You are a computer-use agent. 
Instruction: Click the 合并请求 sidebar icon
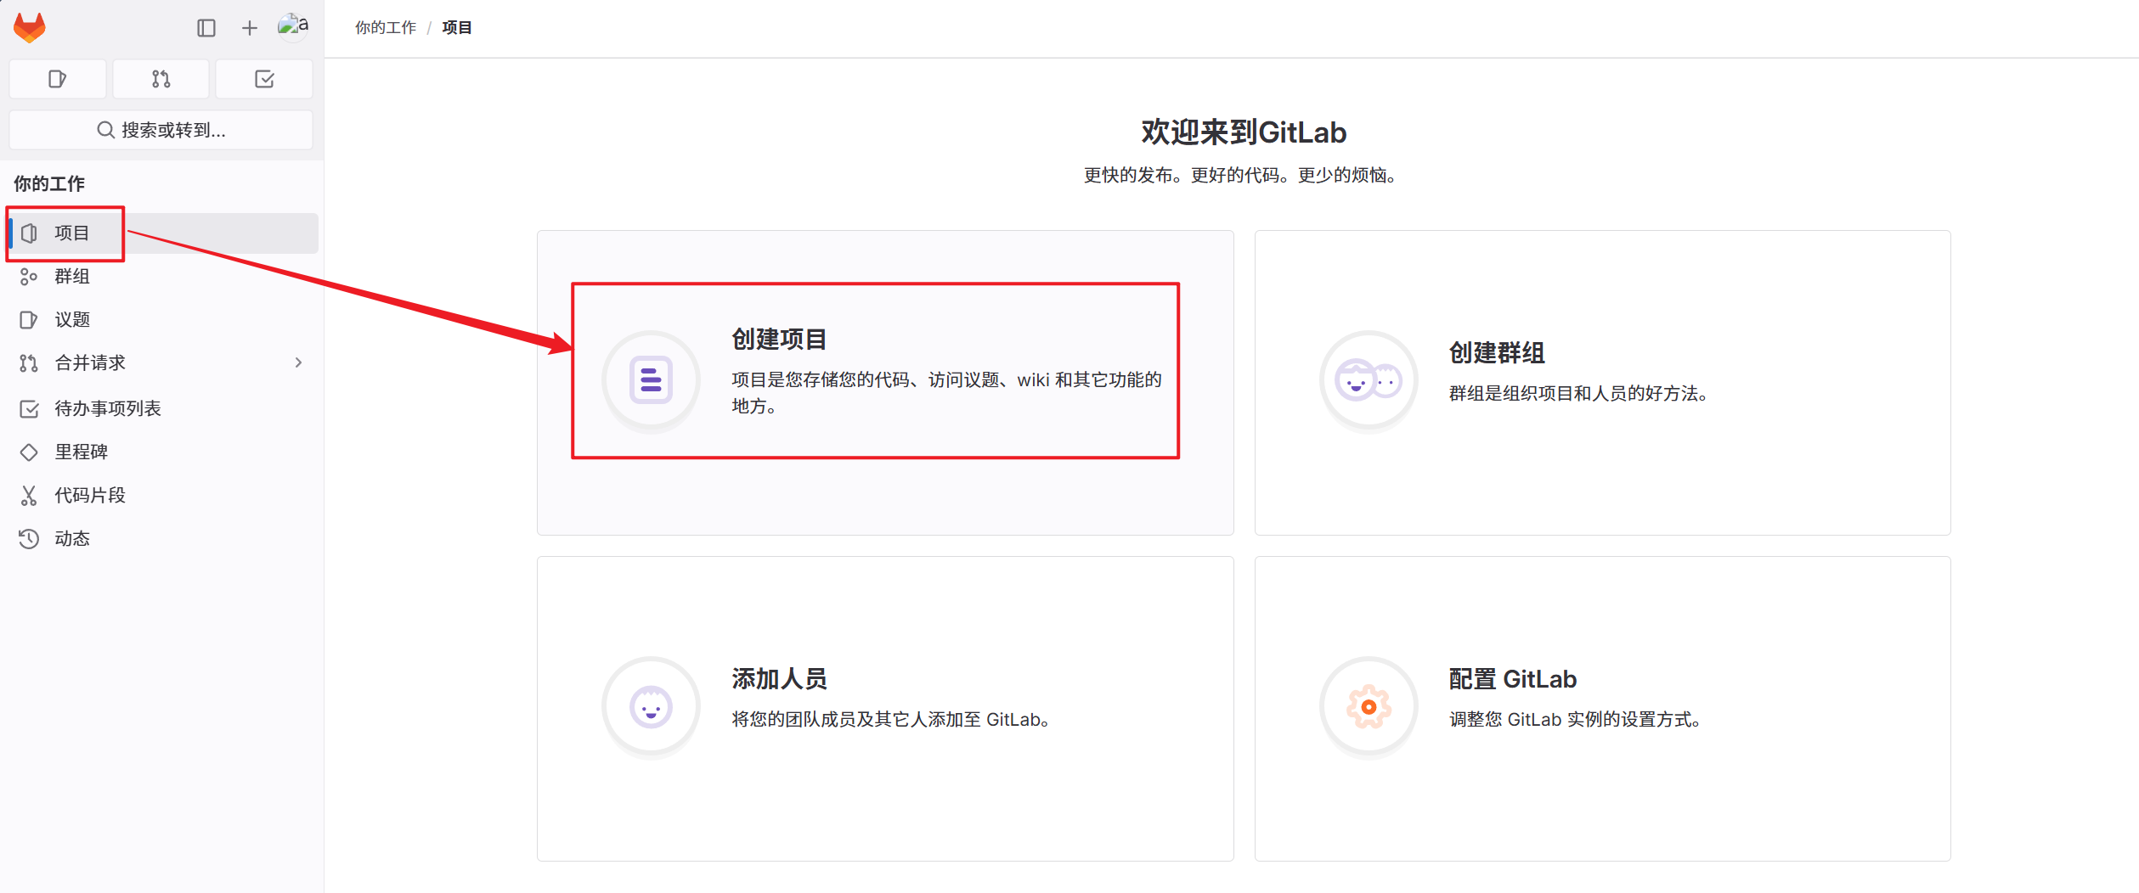click(x=29, y=363)
